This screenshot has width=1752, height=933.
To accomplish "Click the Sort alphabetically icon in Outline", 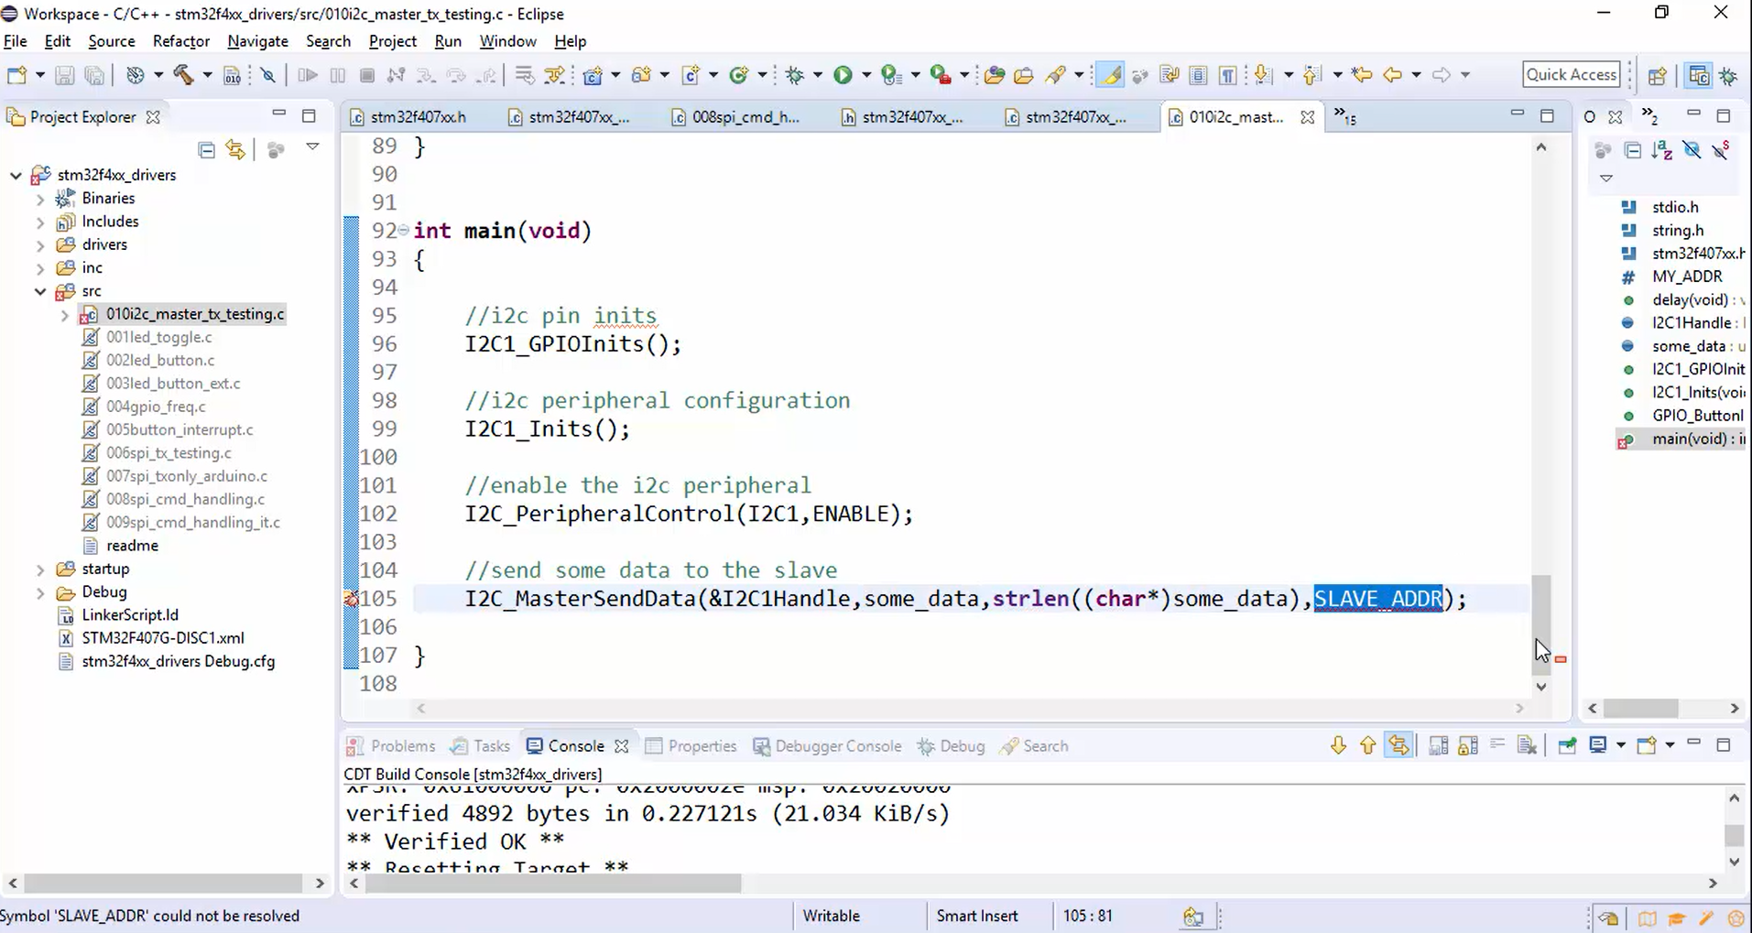I will (x=1662, y=150).
